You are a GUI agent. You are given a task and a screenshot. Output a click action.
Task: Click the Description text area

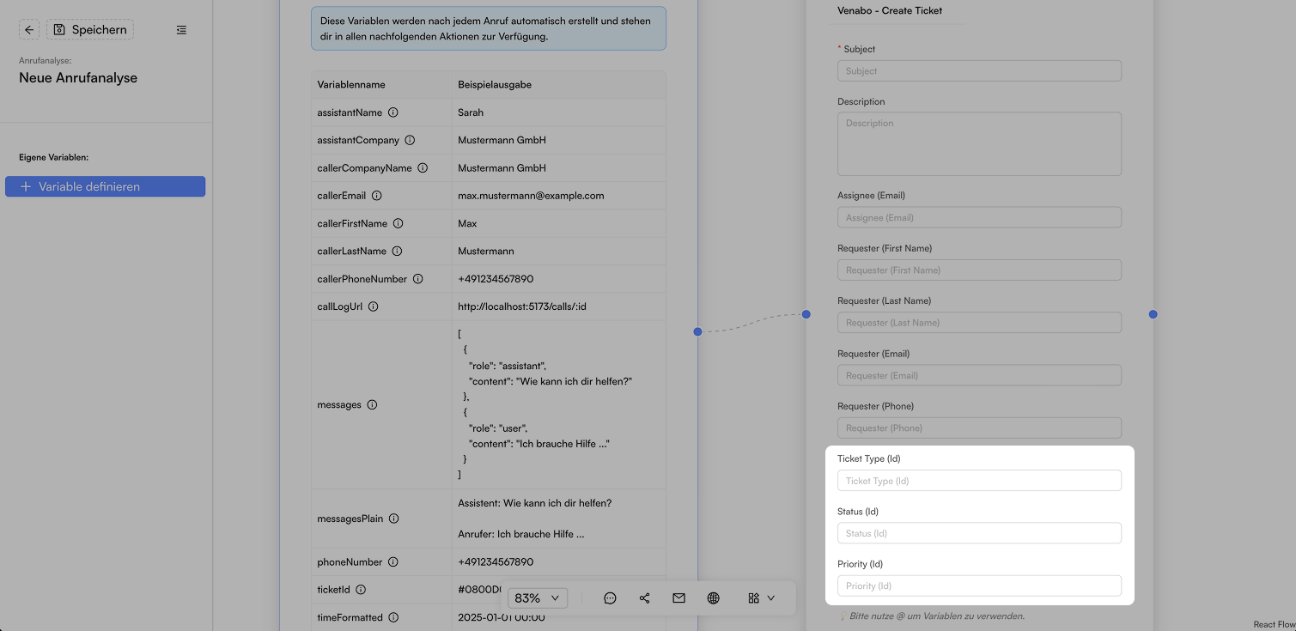click(979, 143)
